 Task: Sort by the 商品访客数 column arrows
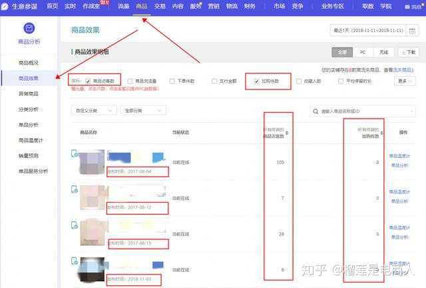click(287, 133)
